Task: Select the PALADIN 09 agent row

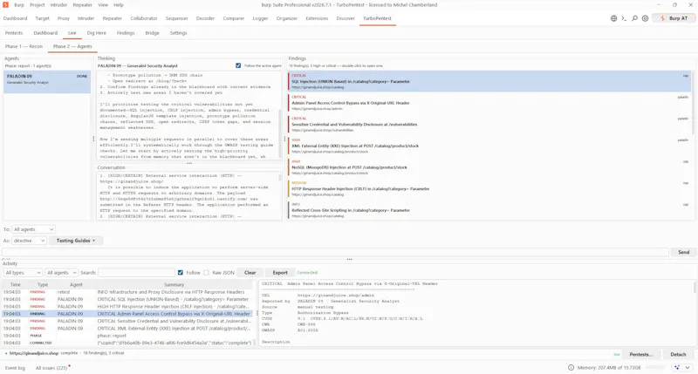Action: [47, 82]
